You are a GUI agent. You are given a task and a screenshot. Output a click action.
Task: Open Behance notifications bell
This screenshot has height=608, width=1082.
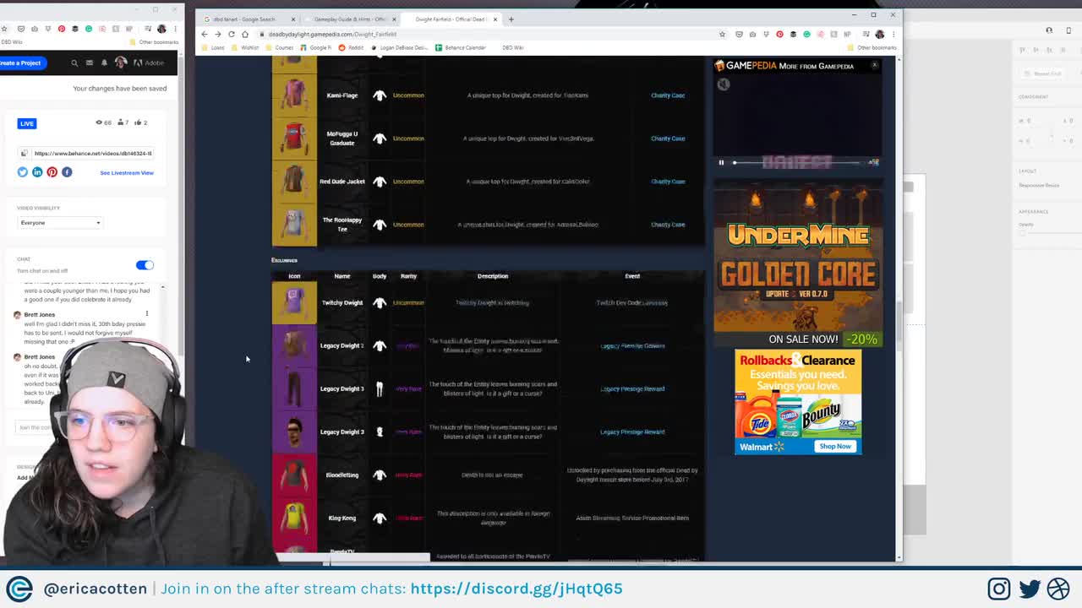(104, 62)
